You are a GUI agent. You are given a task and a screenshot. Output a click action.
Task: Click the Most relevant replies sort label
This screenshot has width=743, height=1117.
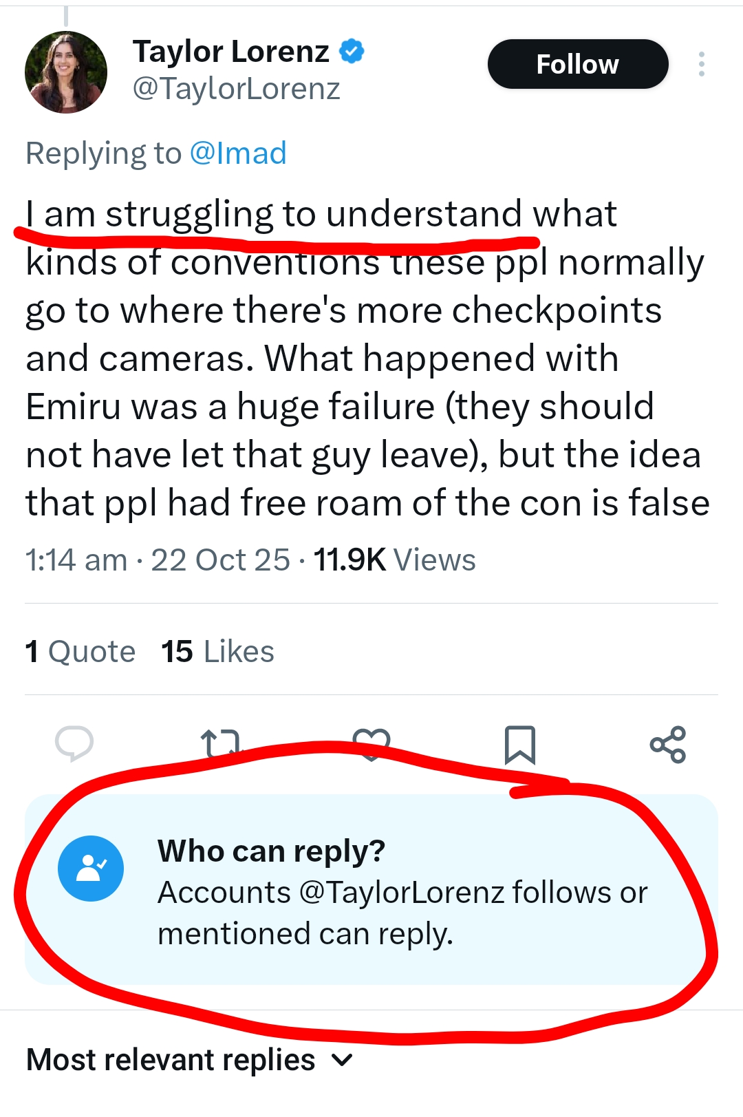click(x=171, y=1060)
